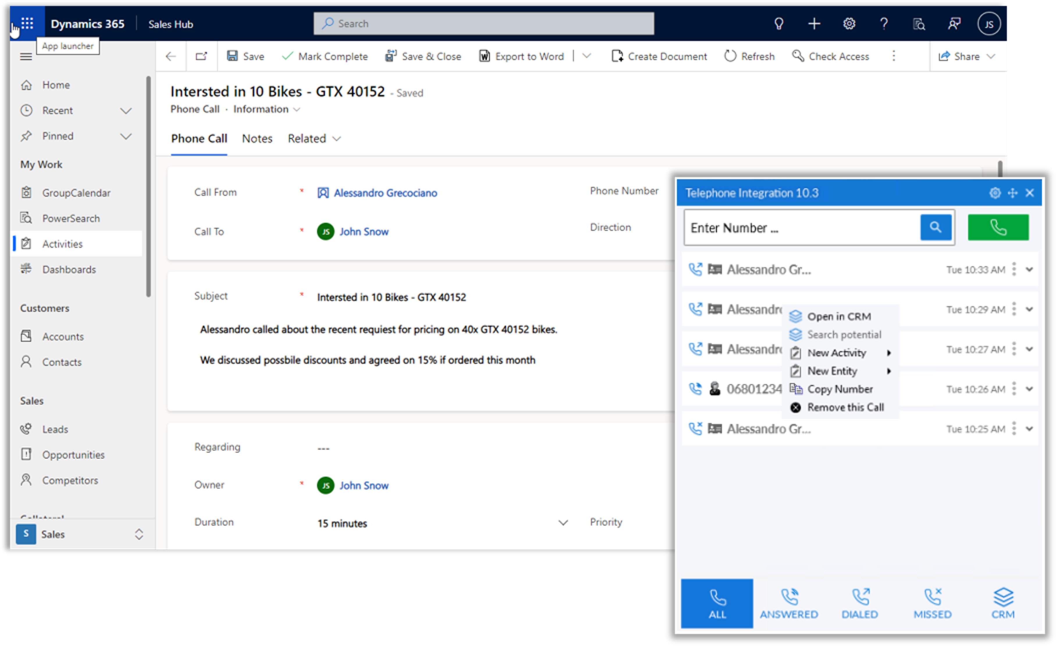The height and width of the screenshot is (646, 1056).
Task: Open the CRM tab in phone panel
Action: click(x=1003, y=603)
